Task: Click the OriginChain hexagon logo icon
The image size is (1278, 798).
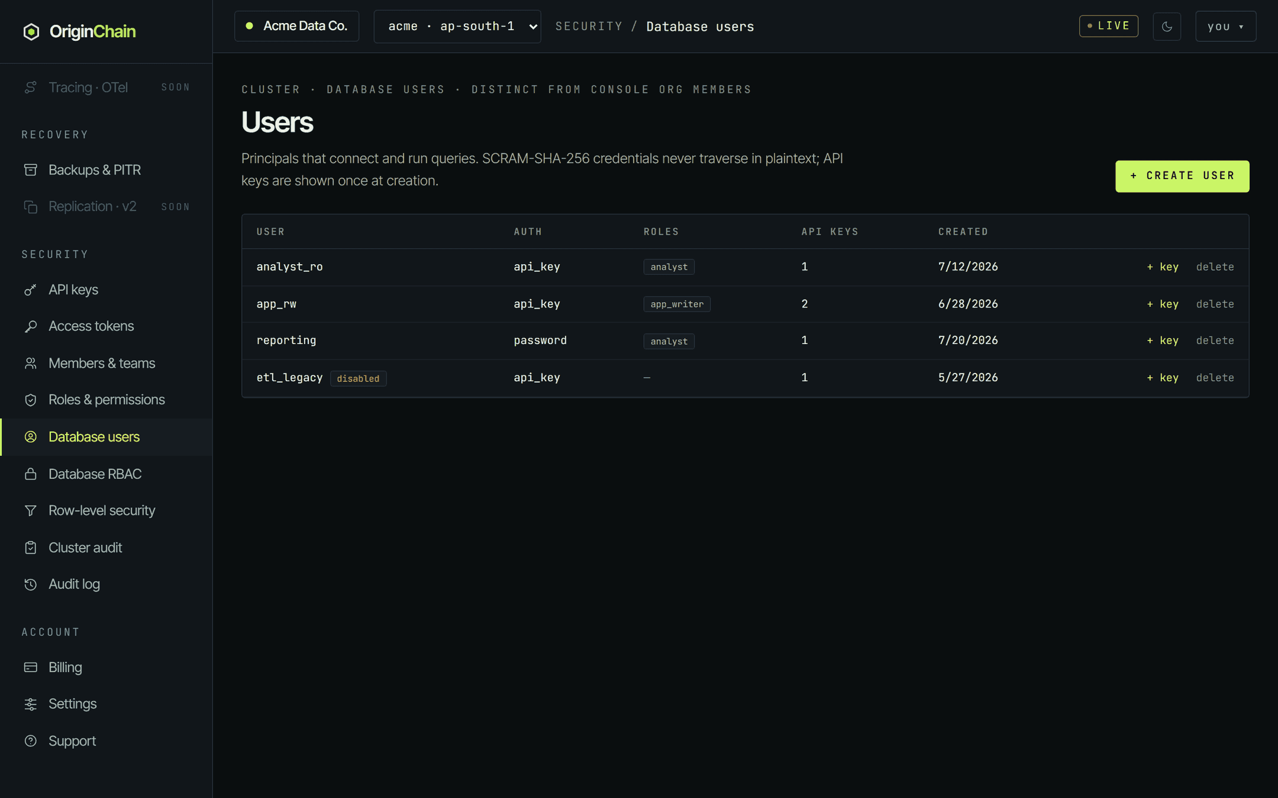Action: tap(31, 31)
